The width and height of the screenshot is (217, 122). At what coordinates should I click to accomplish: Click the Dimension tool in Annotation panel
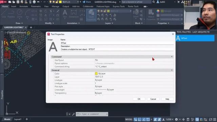[x=74, y=14]
